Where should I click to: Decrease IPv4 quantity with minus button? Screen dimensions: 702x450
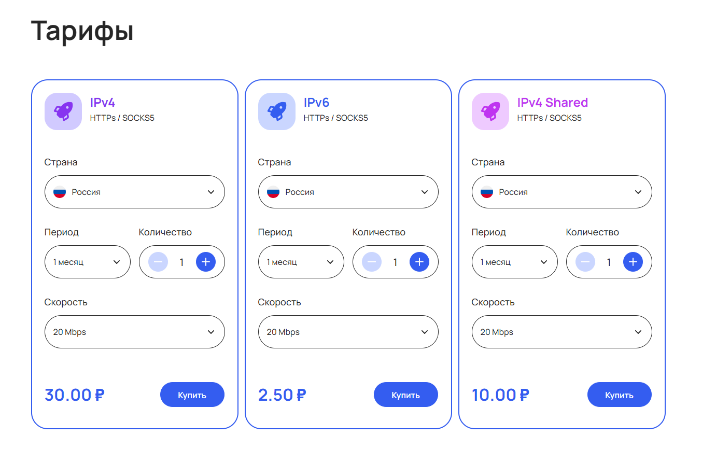pos(158,262)
